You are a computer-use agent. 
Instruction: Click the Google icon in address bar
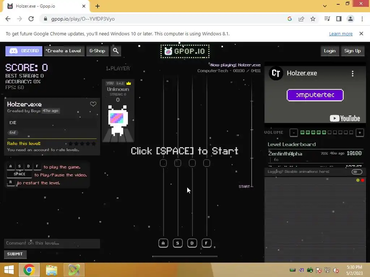[290, 19]
